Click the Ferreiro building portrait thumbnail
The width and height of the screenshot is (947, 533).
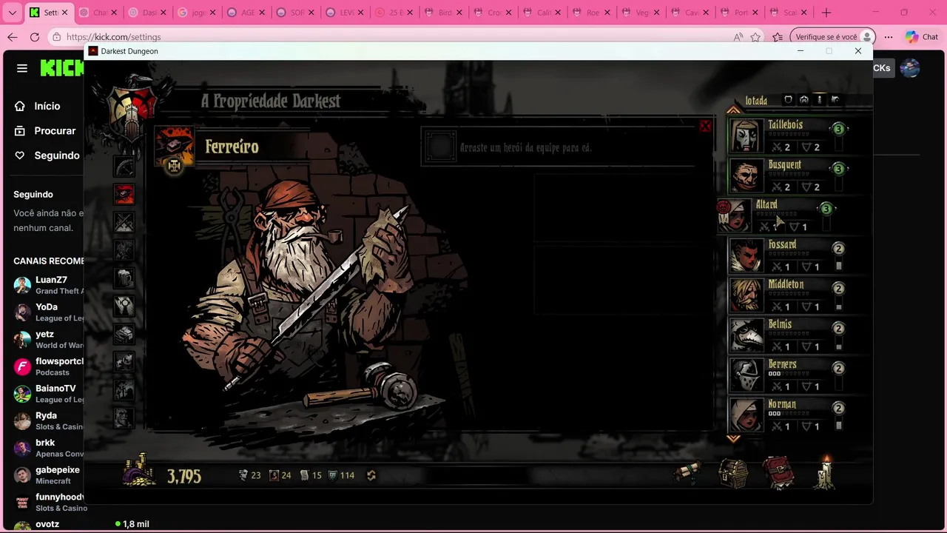175,146
